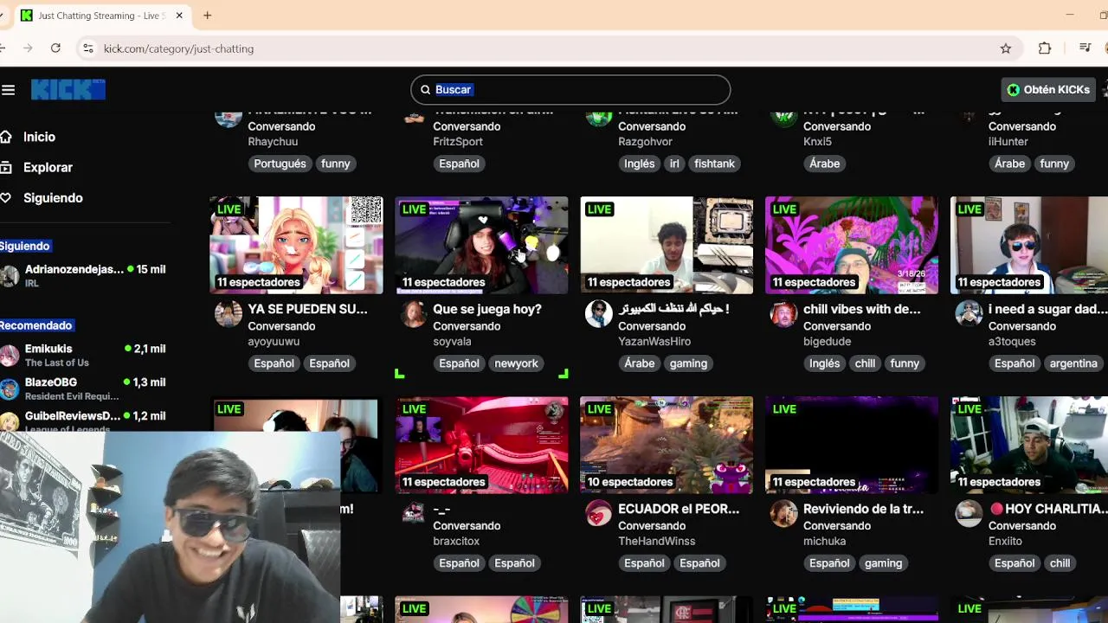Click 'Conversando' category under soyvala
This screenshot has width=1108, height=623.
467,326
